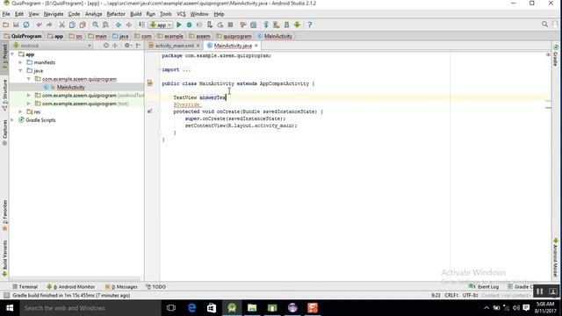Viewport: 562px width, 316px height.
Task: Collapse the app module node
Action: pos(12,54)
